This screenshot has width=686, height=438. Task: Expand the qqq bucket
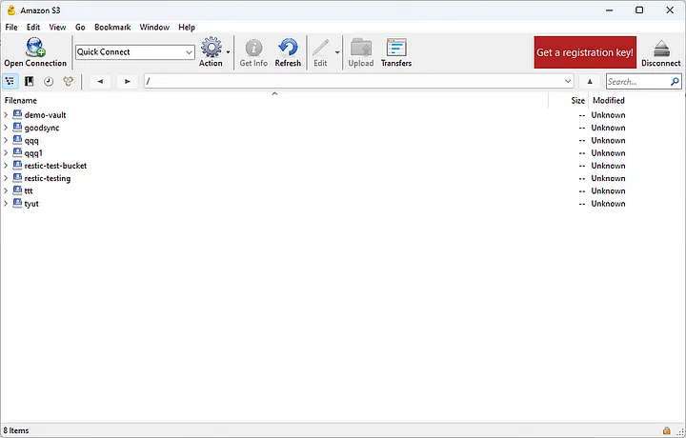[x=6, y=140]
